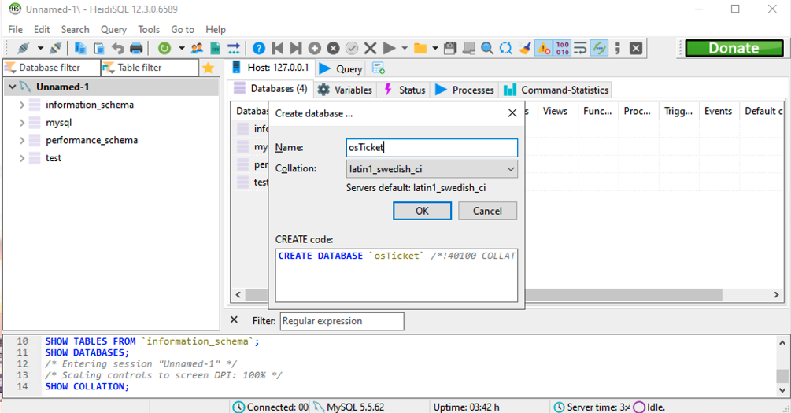This screenshot has width=791, height=413.
Task: Expand the information_schema tree node
Action: 22,105
